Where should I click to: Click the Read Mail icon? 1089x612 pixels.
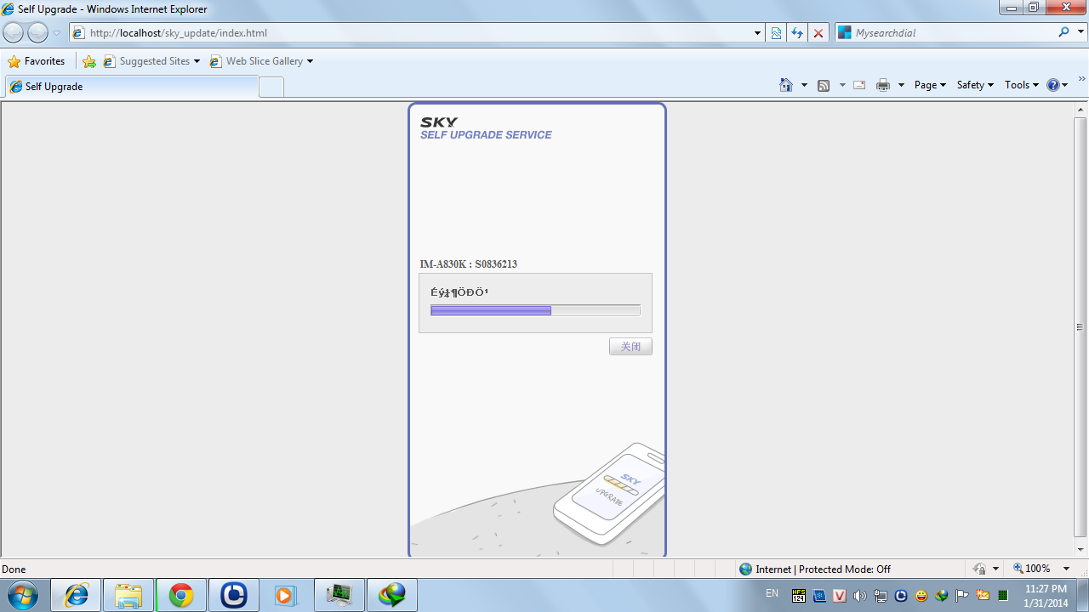click(859, 85)
